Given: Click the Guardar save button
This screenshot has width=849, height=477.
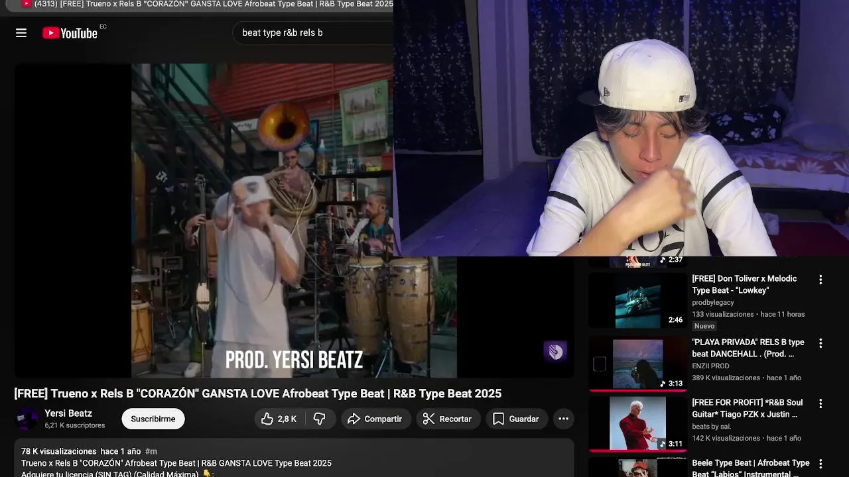Looking at the screenshot, I should [516, 419].
